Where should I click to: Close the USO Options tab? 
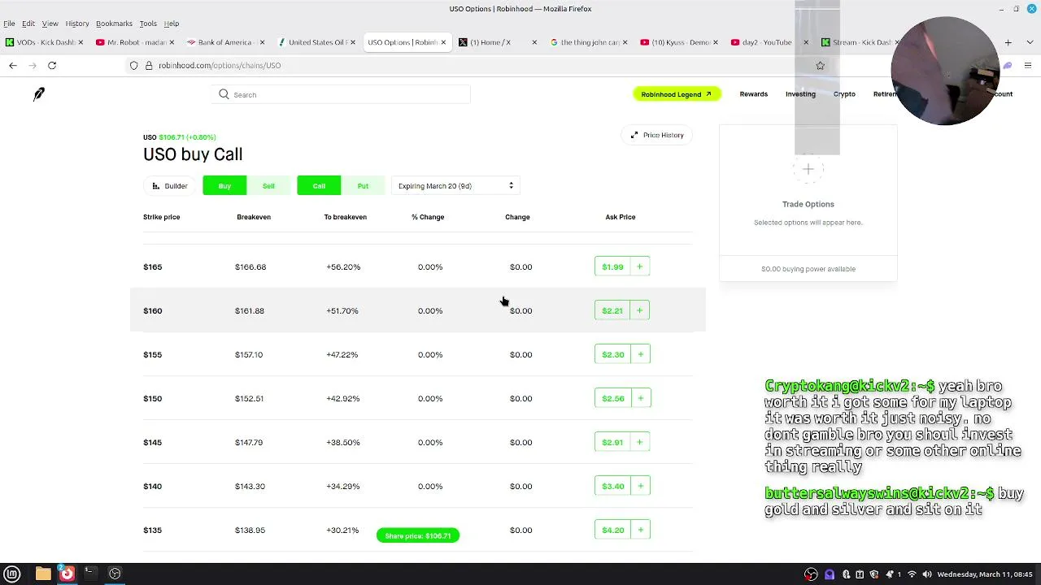click(x=443, y=42)
